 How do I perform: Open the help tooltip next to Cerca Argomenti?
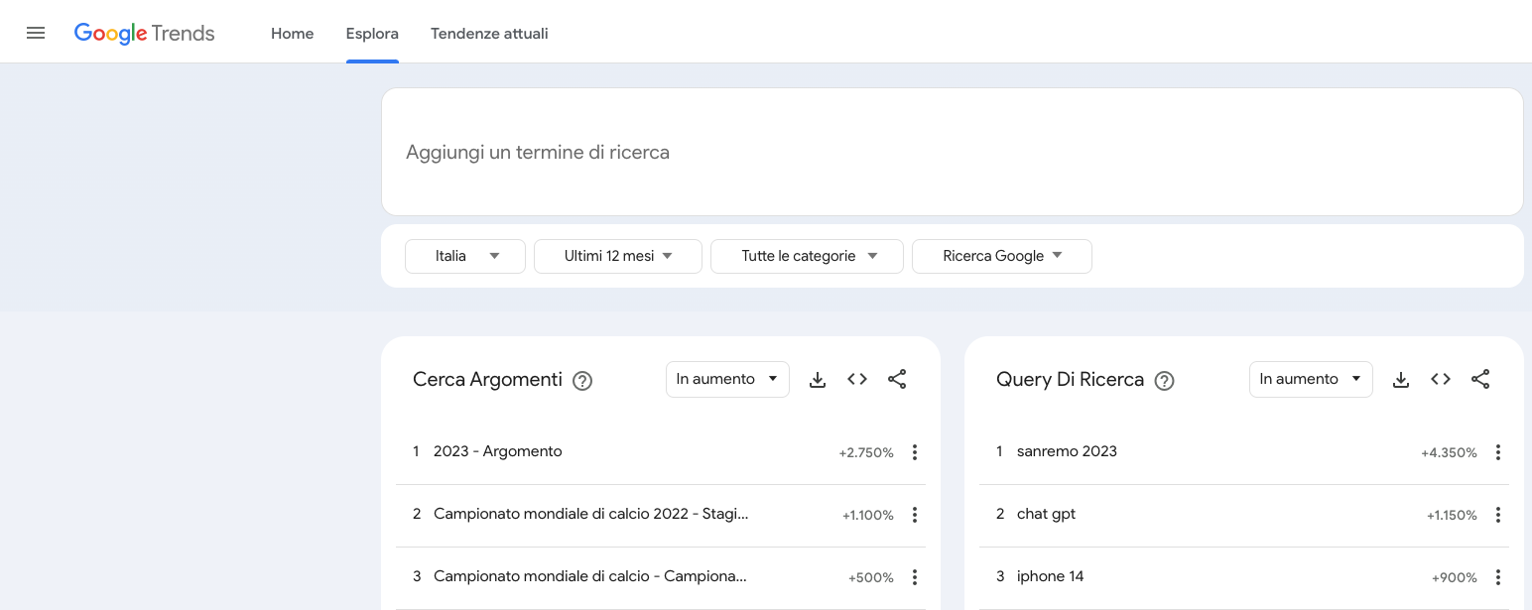582,381
